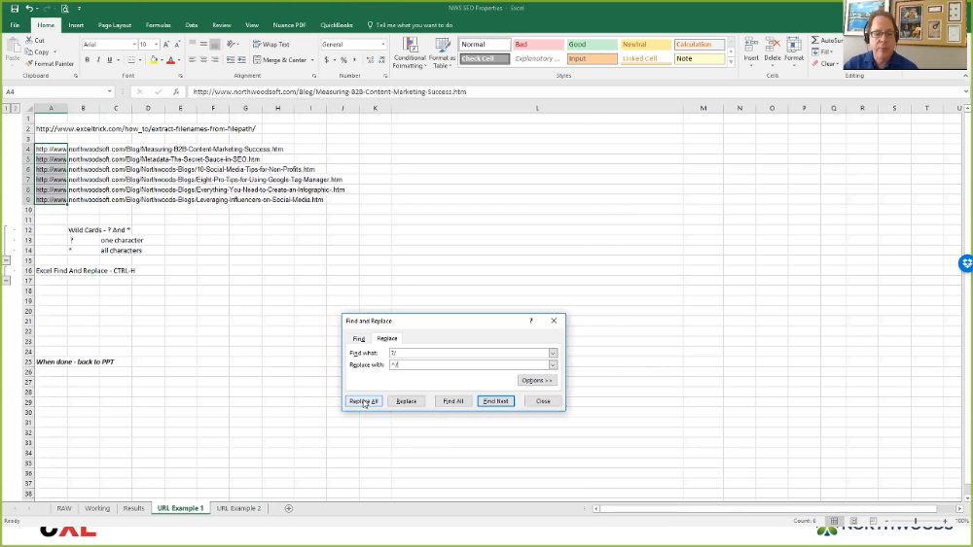Increase font size with larger A icon
973x547 pixels.
pos(165,45)
